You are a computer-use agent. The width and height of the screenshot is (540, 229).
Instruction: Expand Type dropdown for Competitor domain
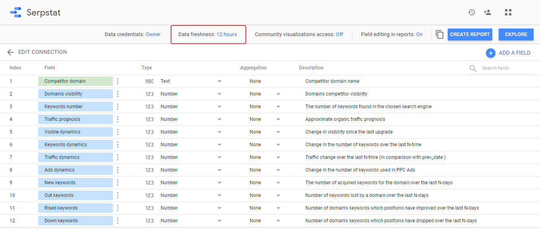219,82
